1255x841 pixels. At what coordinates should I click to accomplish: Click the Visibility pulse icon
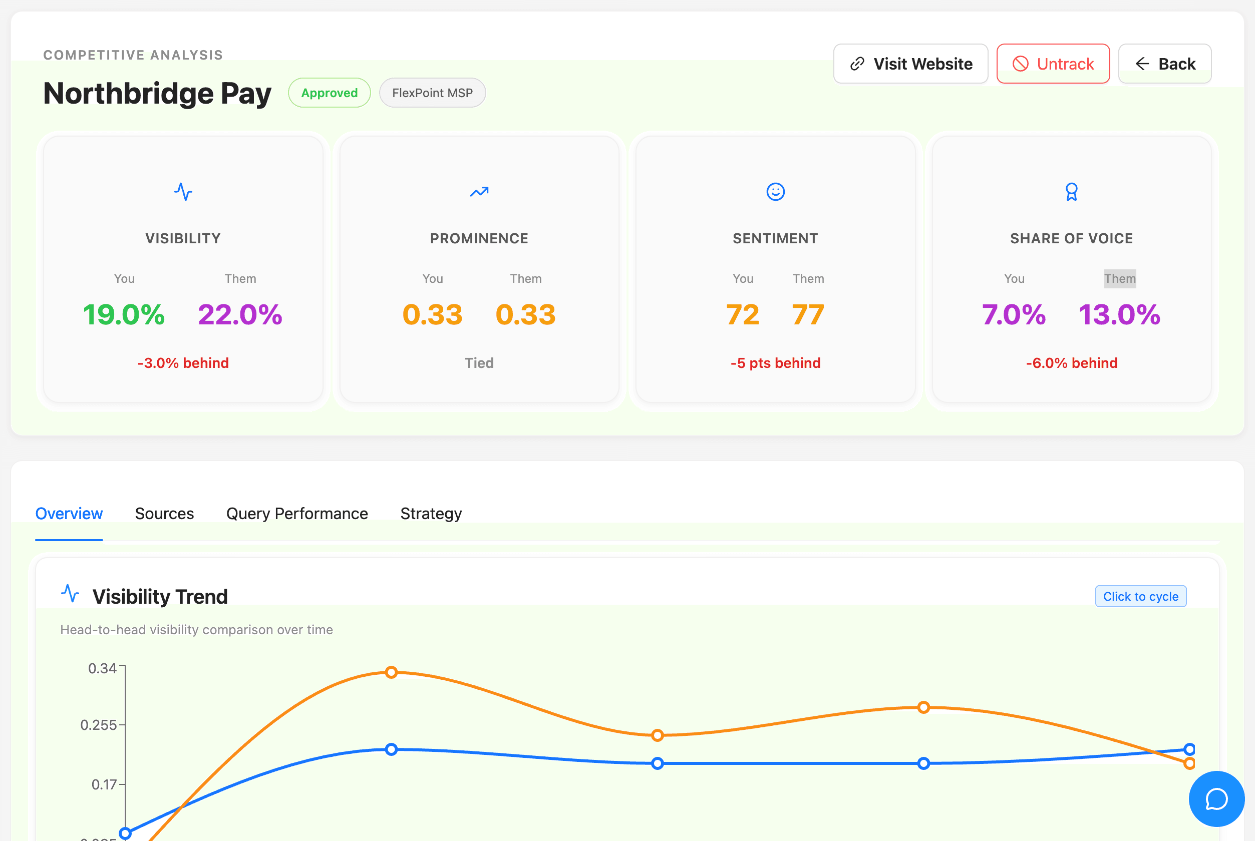tap(183, 191)
